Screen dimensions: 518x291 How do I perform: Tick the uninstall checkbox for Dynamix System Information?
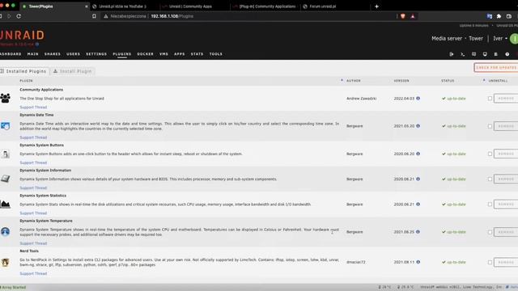[x=490, y=179]
